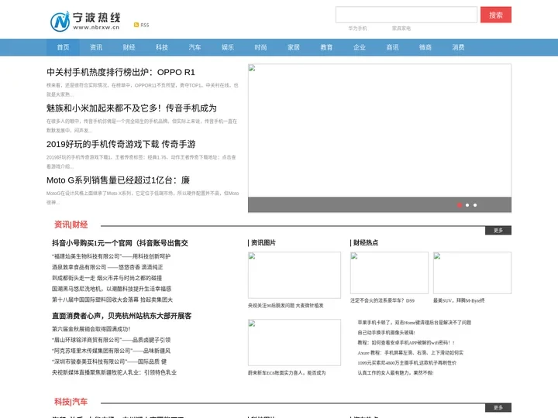Open article 到成都街头走一走
558x418 pixels.
tap(107, 278)
